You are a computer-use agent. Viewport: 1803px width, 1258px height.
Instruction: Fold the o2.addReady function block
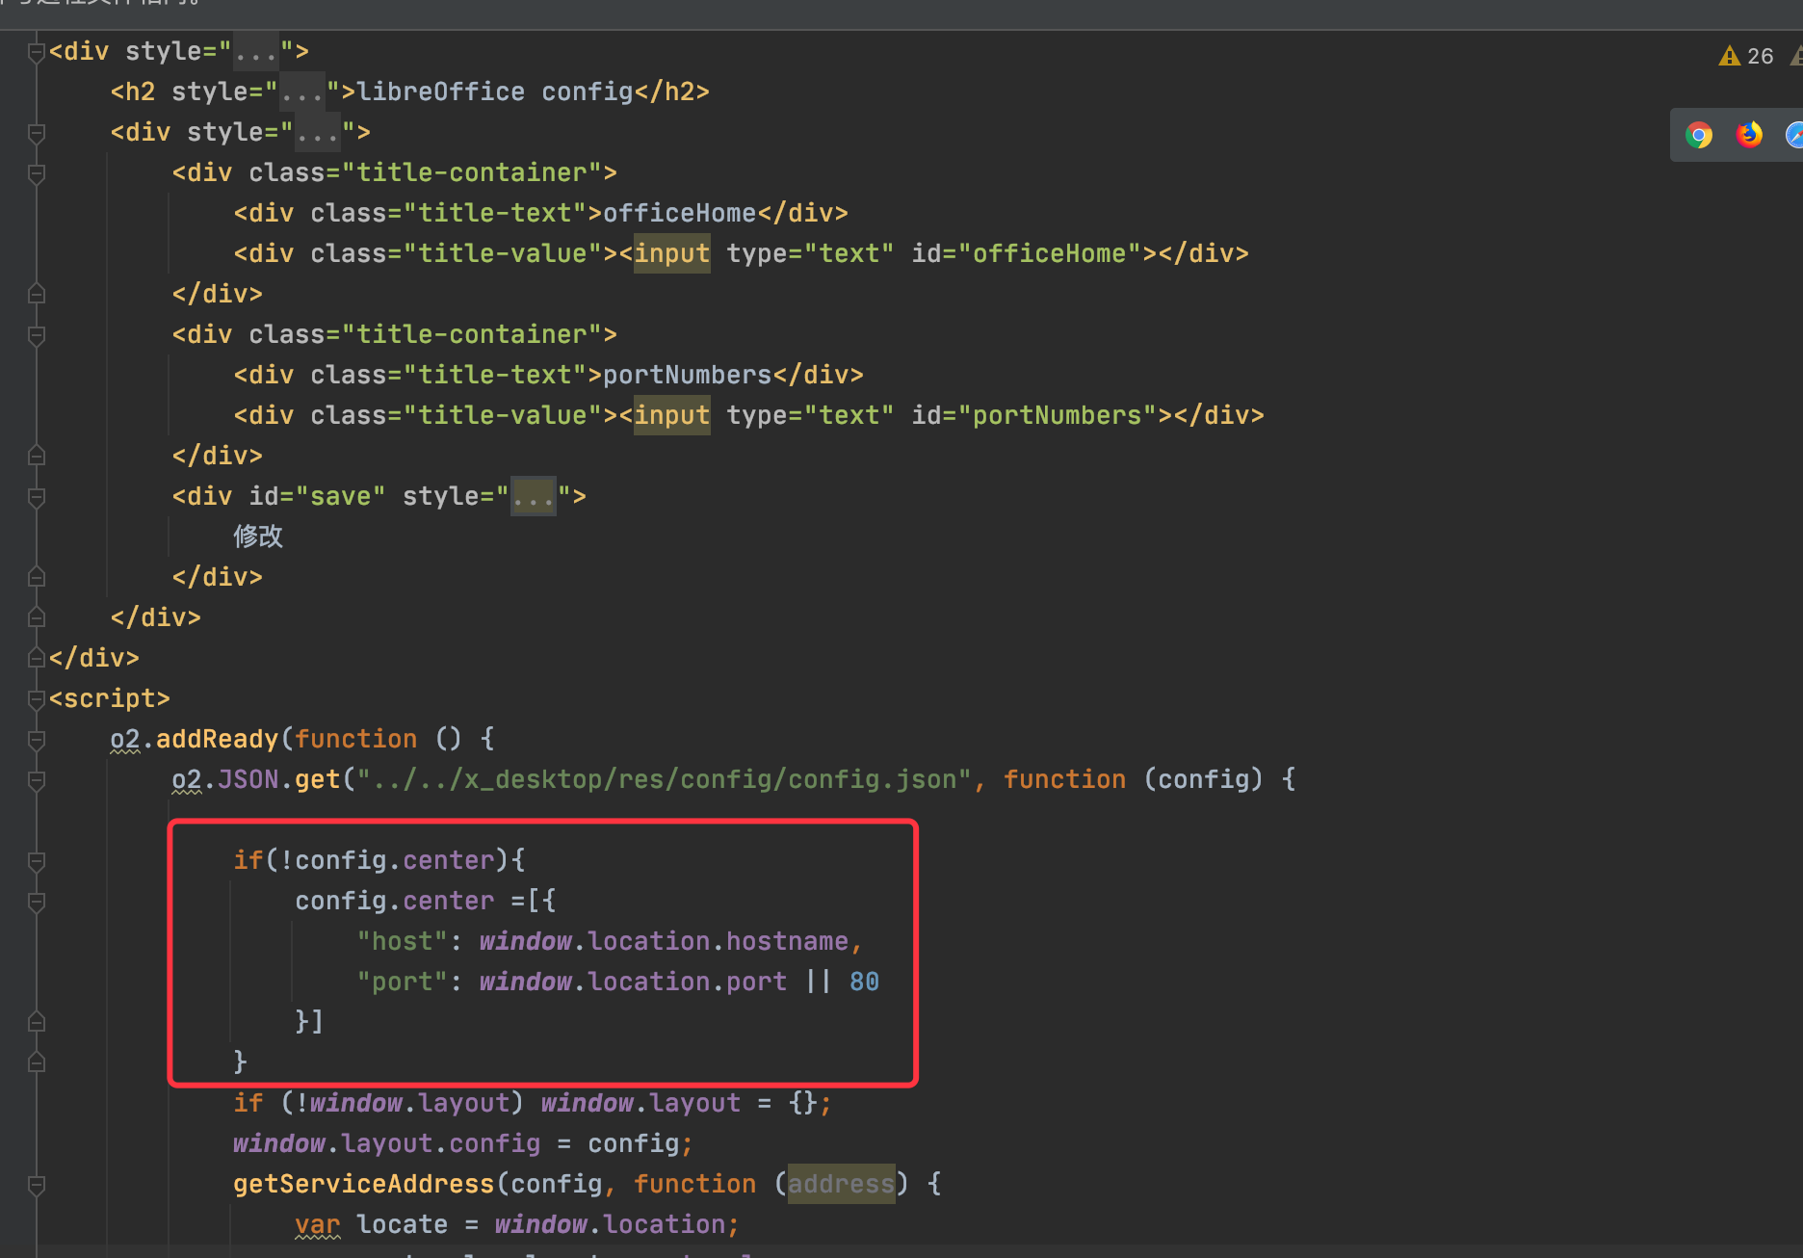[x=37, y=740]
